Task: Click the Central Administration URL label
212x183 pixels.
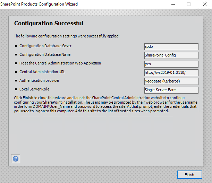Action: (x=42, y=72)
